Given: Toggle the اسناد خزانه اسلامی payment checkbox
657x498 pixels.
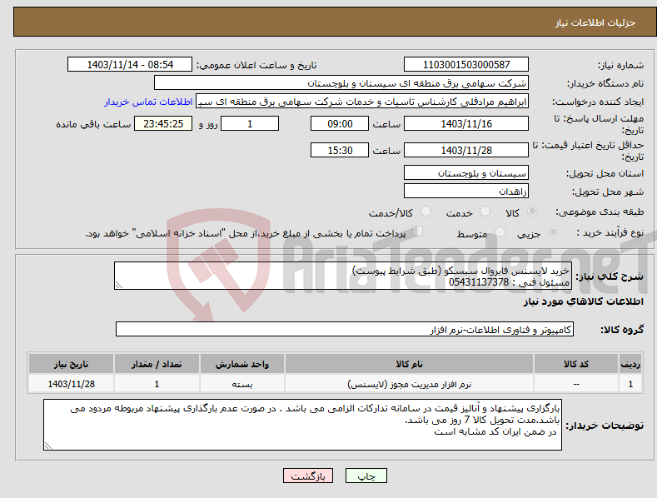Looking at the screenshot, I should (418, 231).
